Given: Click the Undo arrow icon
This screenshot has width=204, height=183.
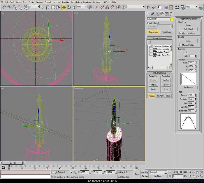Looking at the screenshot, I should pos(4,7).
